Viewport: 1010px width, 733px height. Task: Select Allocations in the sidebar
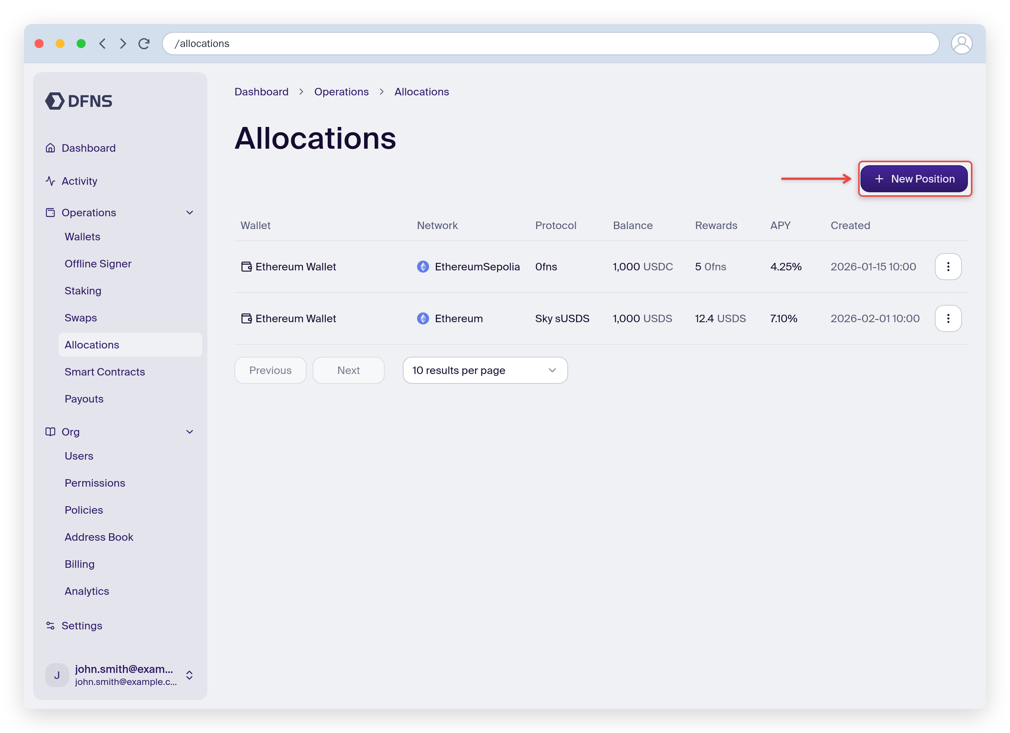pos(130,344)
